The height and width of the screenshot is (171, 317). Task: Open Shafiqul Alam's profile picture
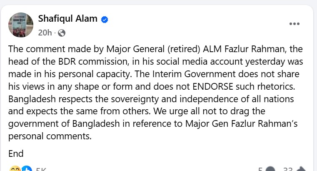[21, 25]
